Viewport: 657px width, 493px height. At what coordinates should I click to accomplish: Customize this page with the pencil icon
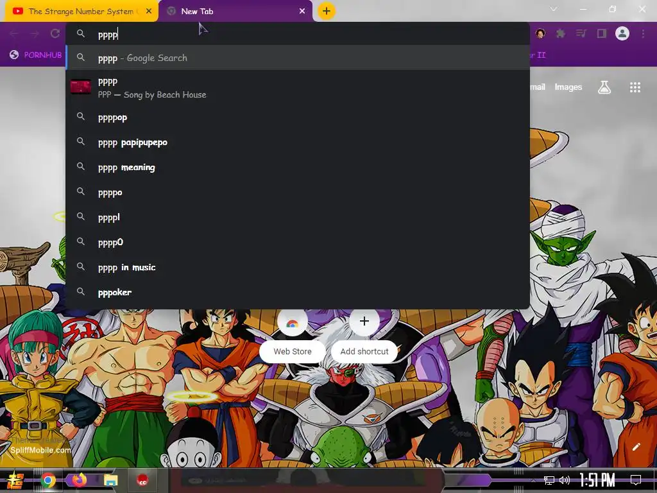(636, 447)
